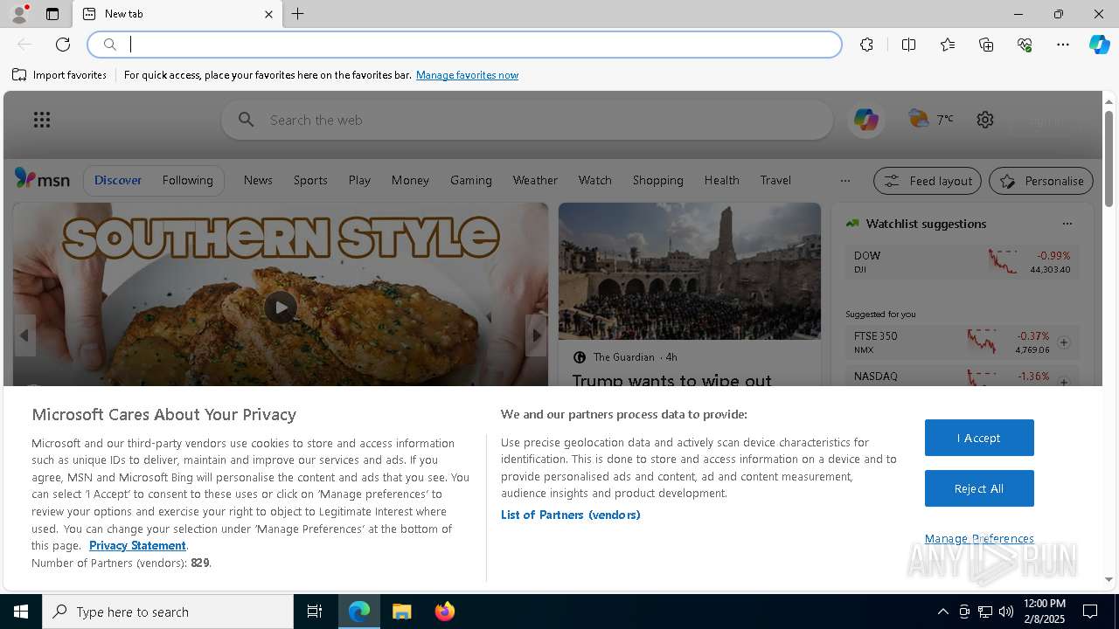Image resolution: width=1119 pixels, height=629 pixels.
Task: Open Settings and more ellipsis menu
Action: (x=1063, y=45)
